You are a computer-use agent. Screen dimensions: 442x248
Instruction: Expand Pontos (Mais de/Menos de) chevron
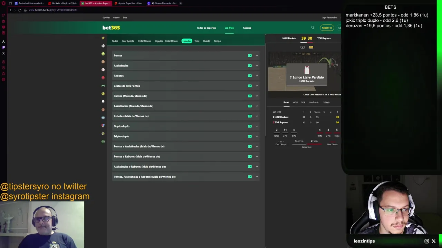257,96
